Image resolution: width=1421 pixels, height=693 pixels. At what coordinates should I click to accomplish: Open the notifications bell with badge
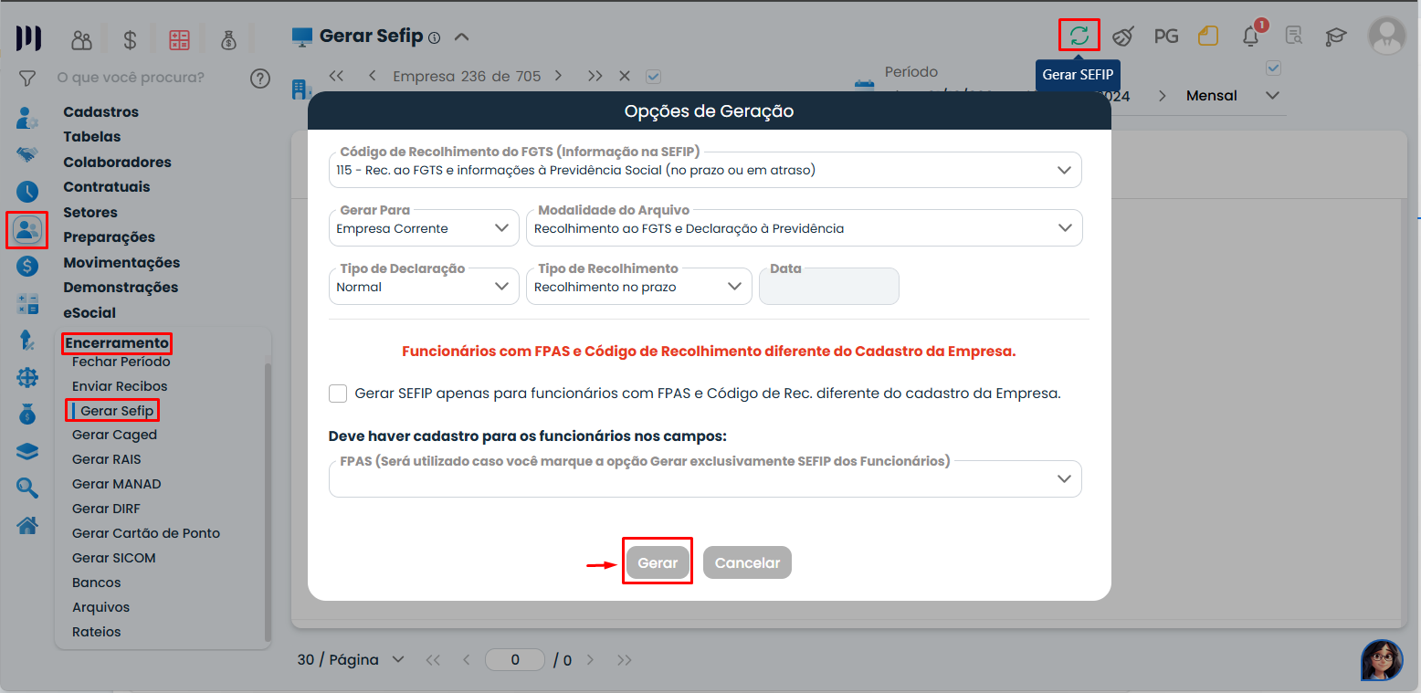click(x=1252, y=35)
